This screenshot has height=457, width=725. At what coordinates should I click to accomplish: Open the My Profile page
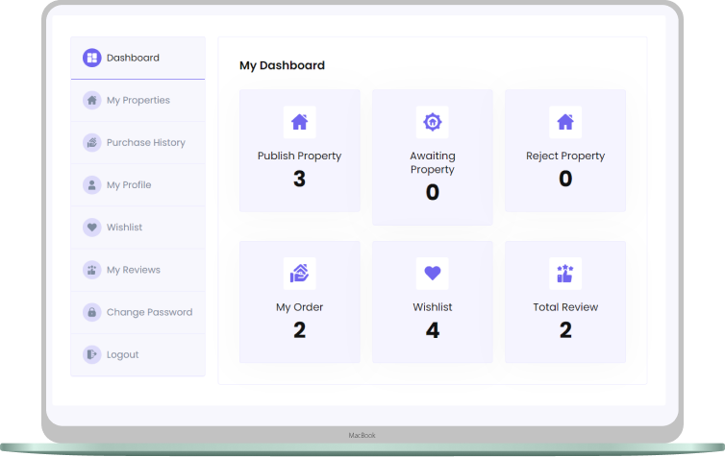click(137, 185)
